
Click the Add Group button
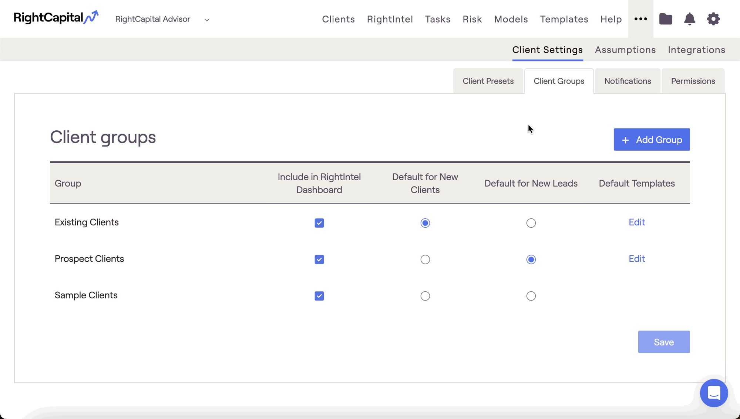point(652,140)
